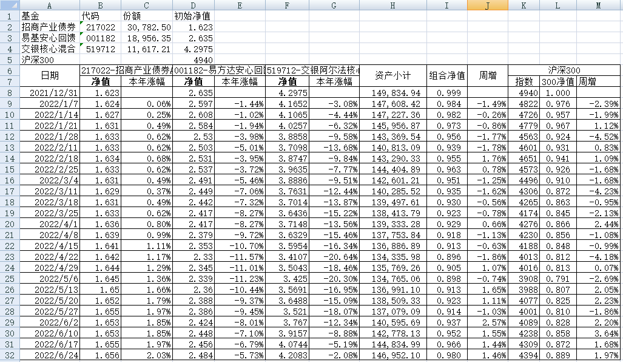Click portfolio net value 0.999
Screen dimensions: 623x362
tap(447, 93)
